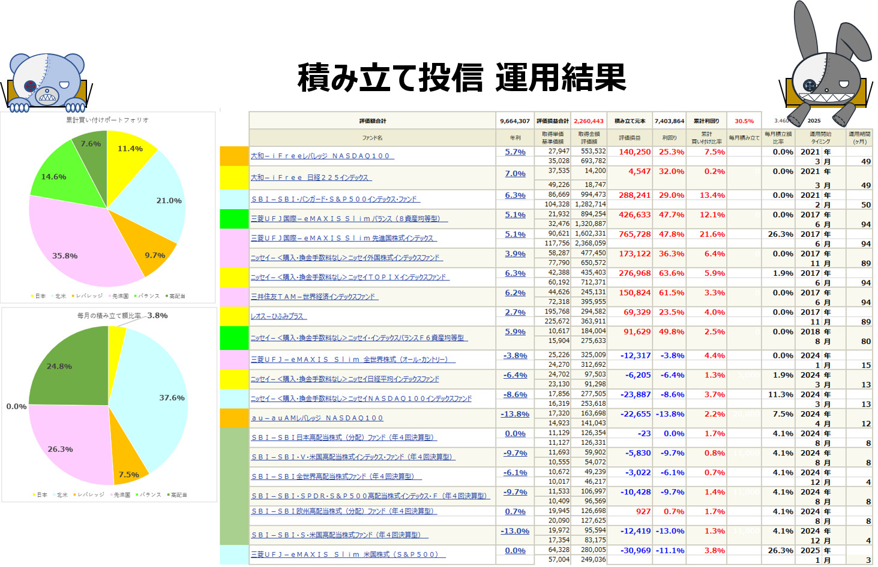Open ニッセイNASDAQ100インデックスファンド link
Screen dimensions: 878x567
point(361,399)
